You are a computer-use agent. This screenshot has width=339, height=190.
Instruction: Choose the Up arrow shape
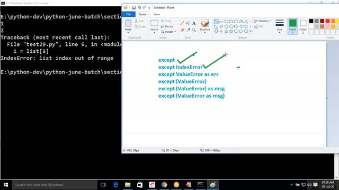(246, 26)
